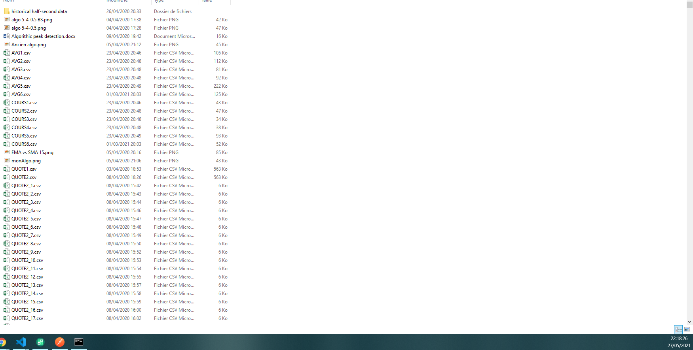Select the Excel icon of AVG3.csv

[7, 70]
